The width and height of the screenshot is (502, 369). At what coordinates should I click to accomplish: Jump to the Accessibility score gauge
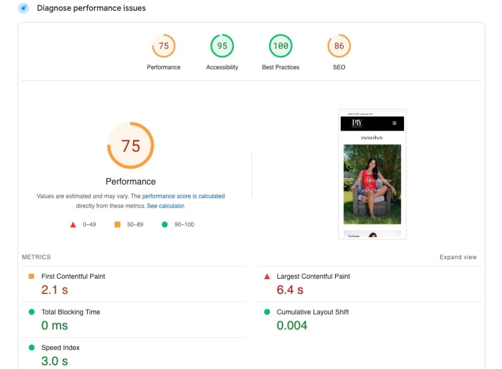click(x=222, y=46)
